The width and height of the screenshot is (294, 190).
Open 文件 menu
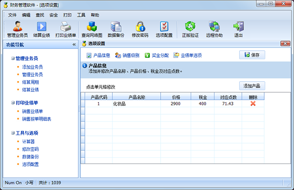(12, 15)
